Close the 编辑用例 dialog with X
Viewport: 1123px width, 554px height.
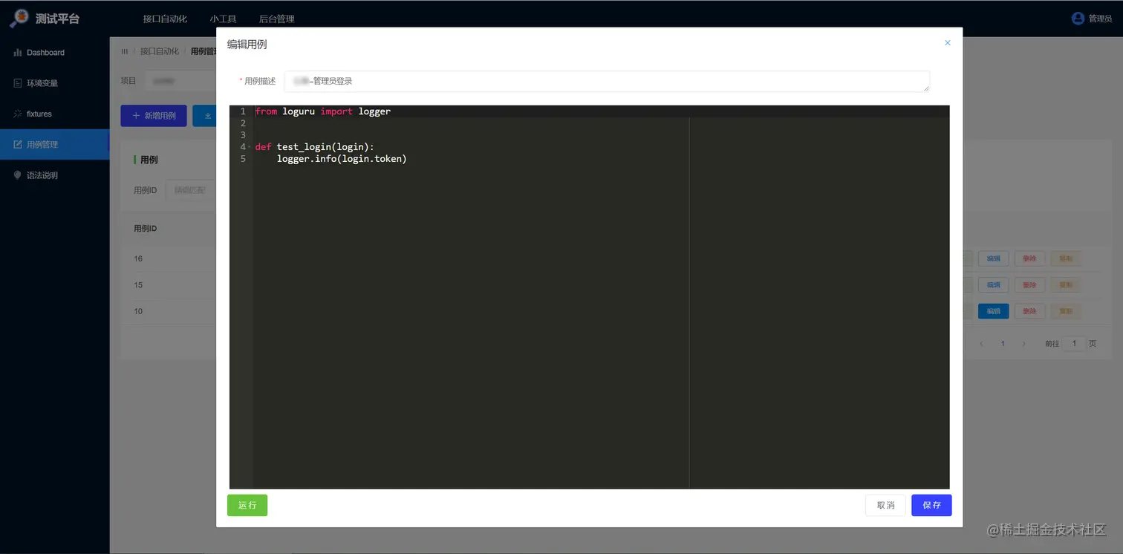(x=947, y=43)
